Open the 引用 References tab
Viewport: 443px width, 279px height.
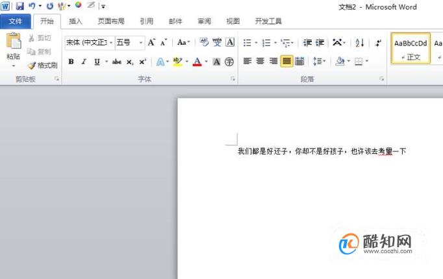[147, 21]
